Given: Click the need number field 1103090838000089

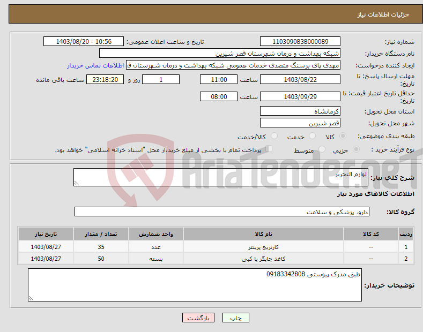Looking at the screenshot, I should pos(300,42).
